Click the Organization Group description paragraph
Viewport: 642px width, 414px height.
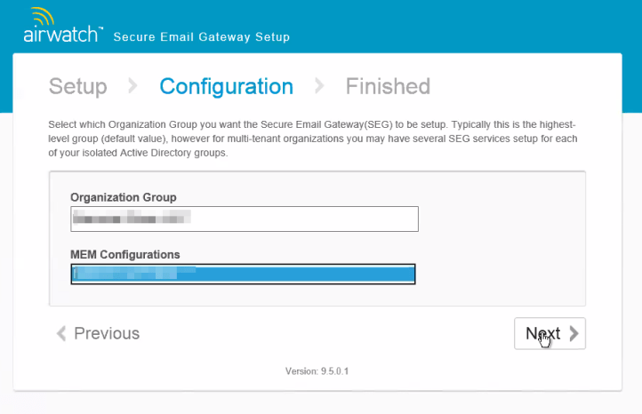pyautogui.click(x=313, y=139)
